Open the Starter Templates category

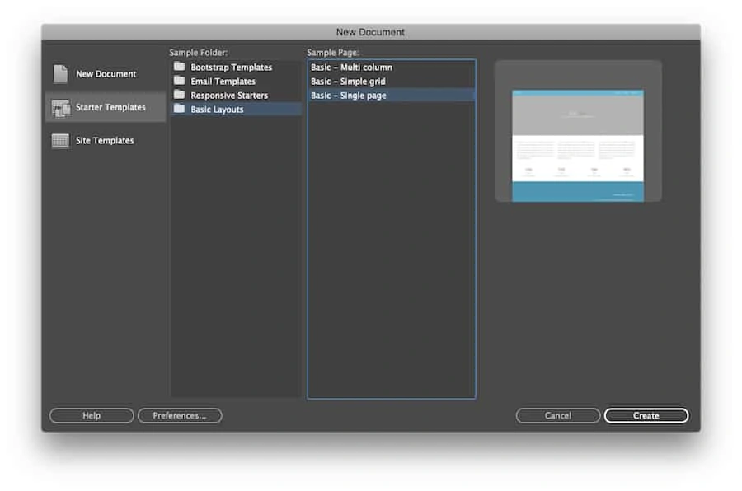pos(110,108)
